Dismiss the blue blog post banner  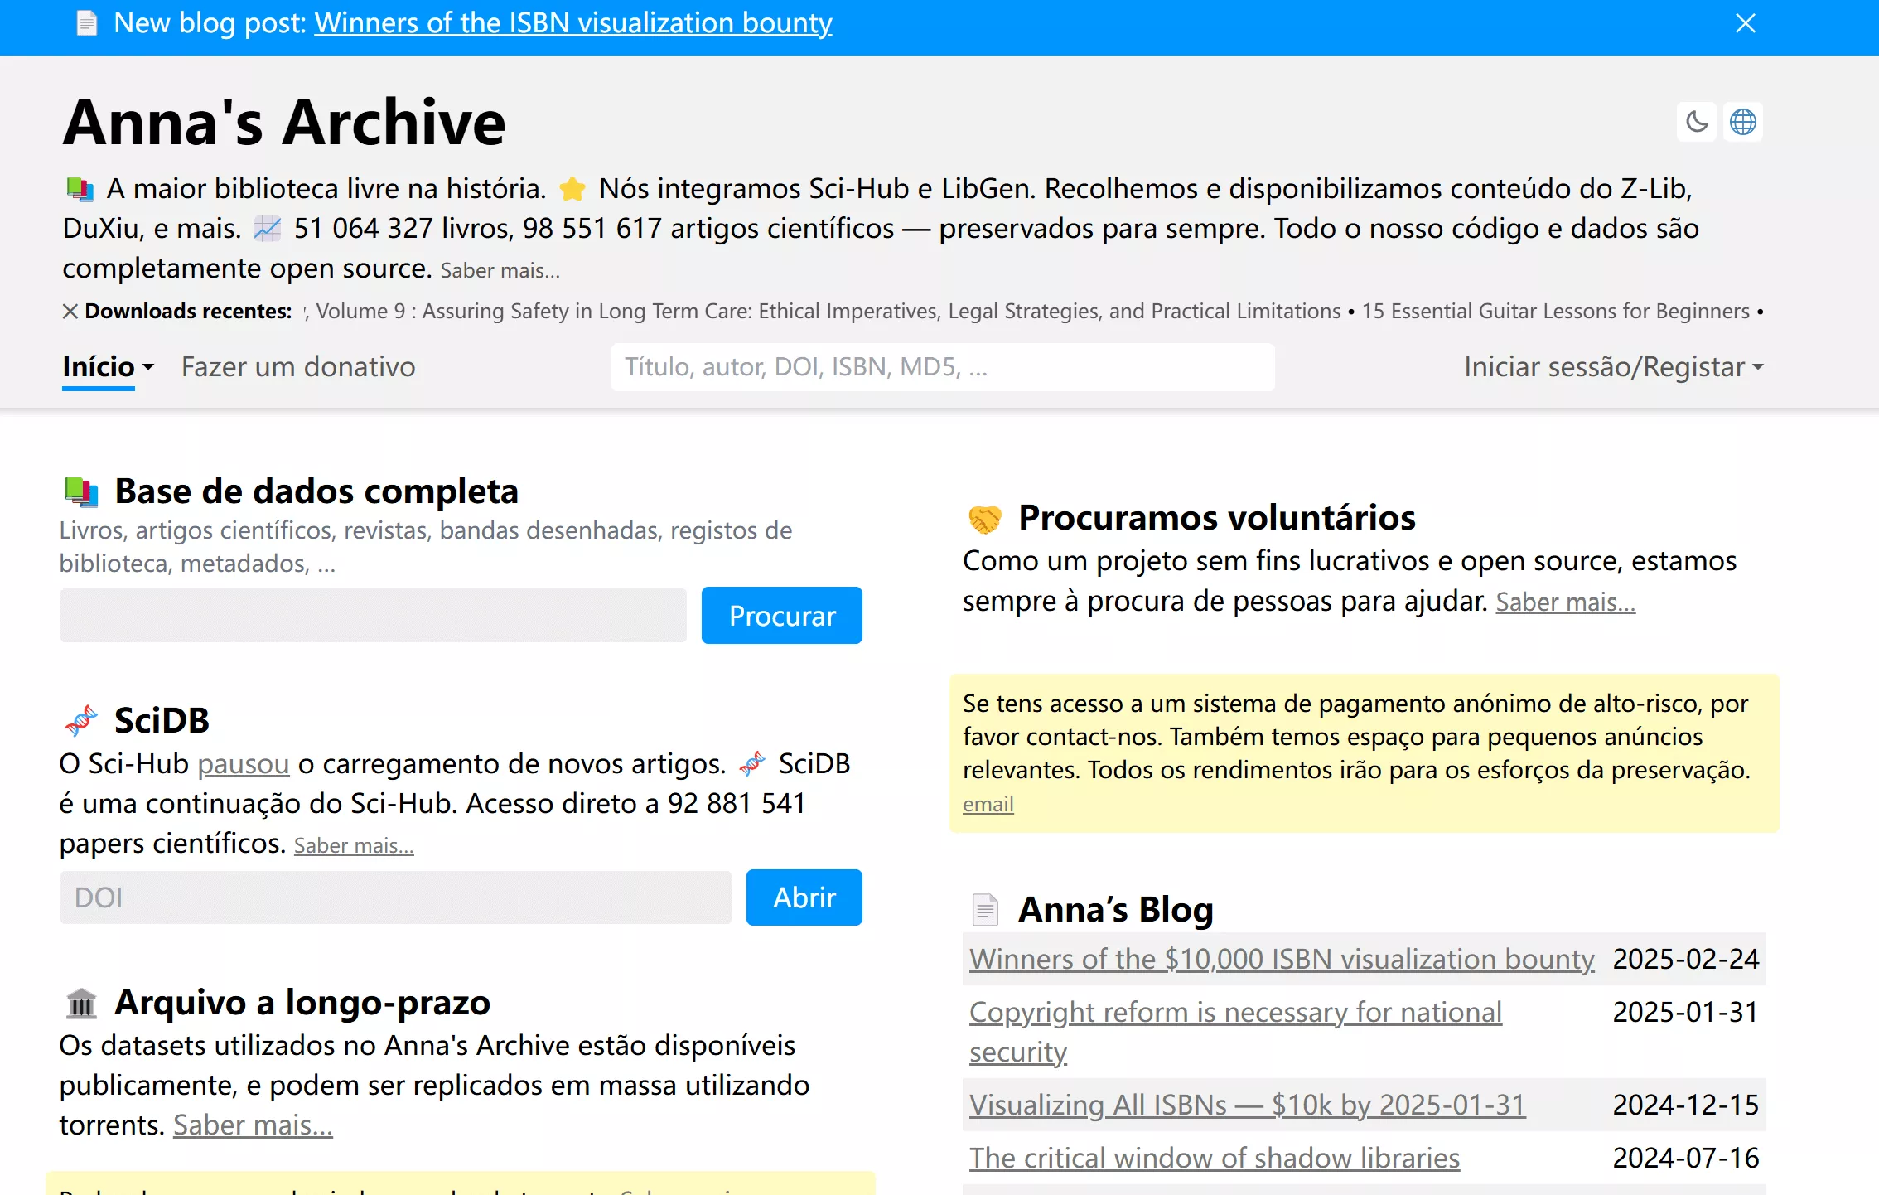click(1746, 23)
